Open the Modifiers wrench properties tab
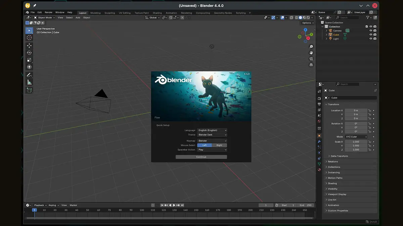Viewport: 403px width, 226px height. pos(319,142)
